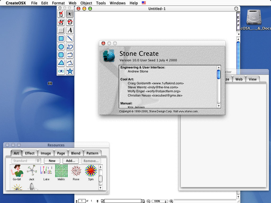Viewport: 271px width, 203px height.
Task: Click the Add... button in Resources
Action: pyautogui.click(x=70, y=161)
